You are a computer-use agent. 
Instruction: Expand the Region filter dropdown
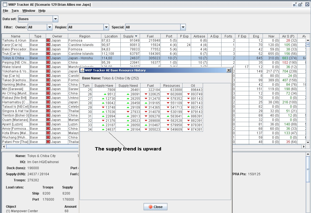[106, 27]
